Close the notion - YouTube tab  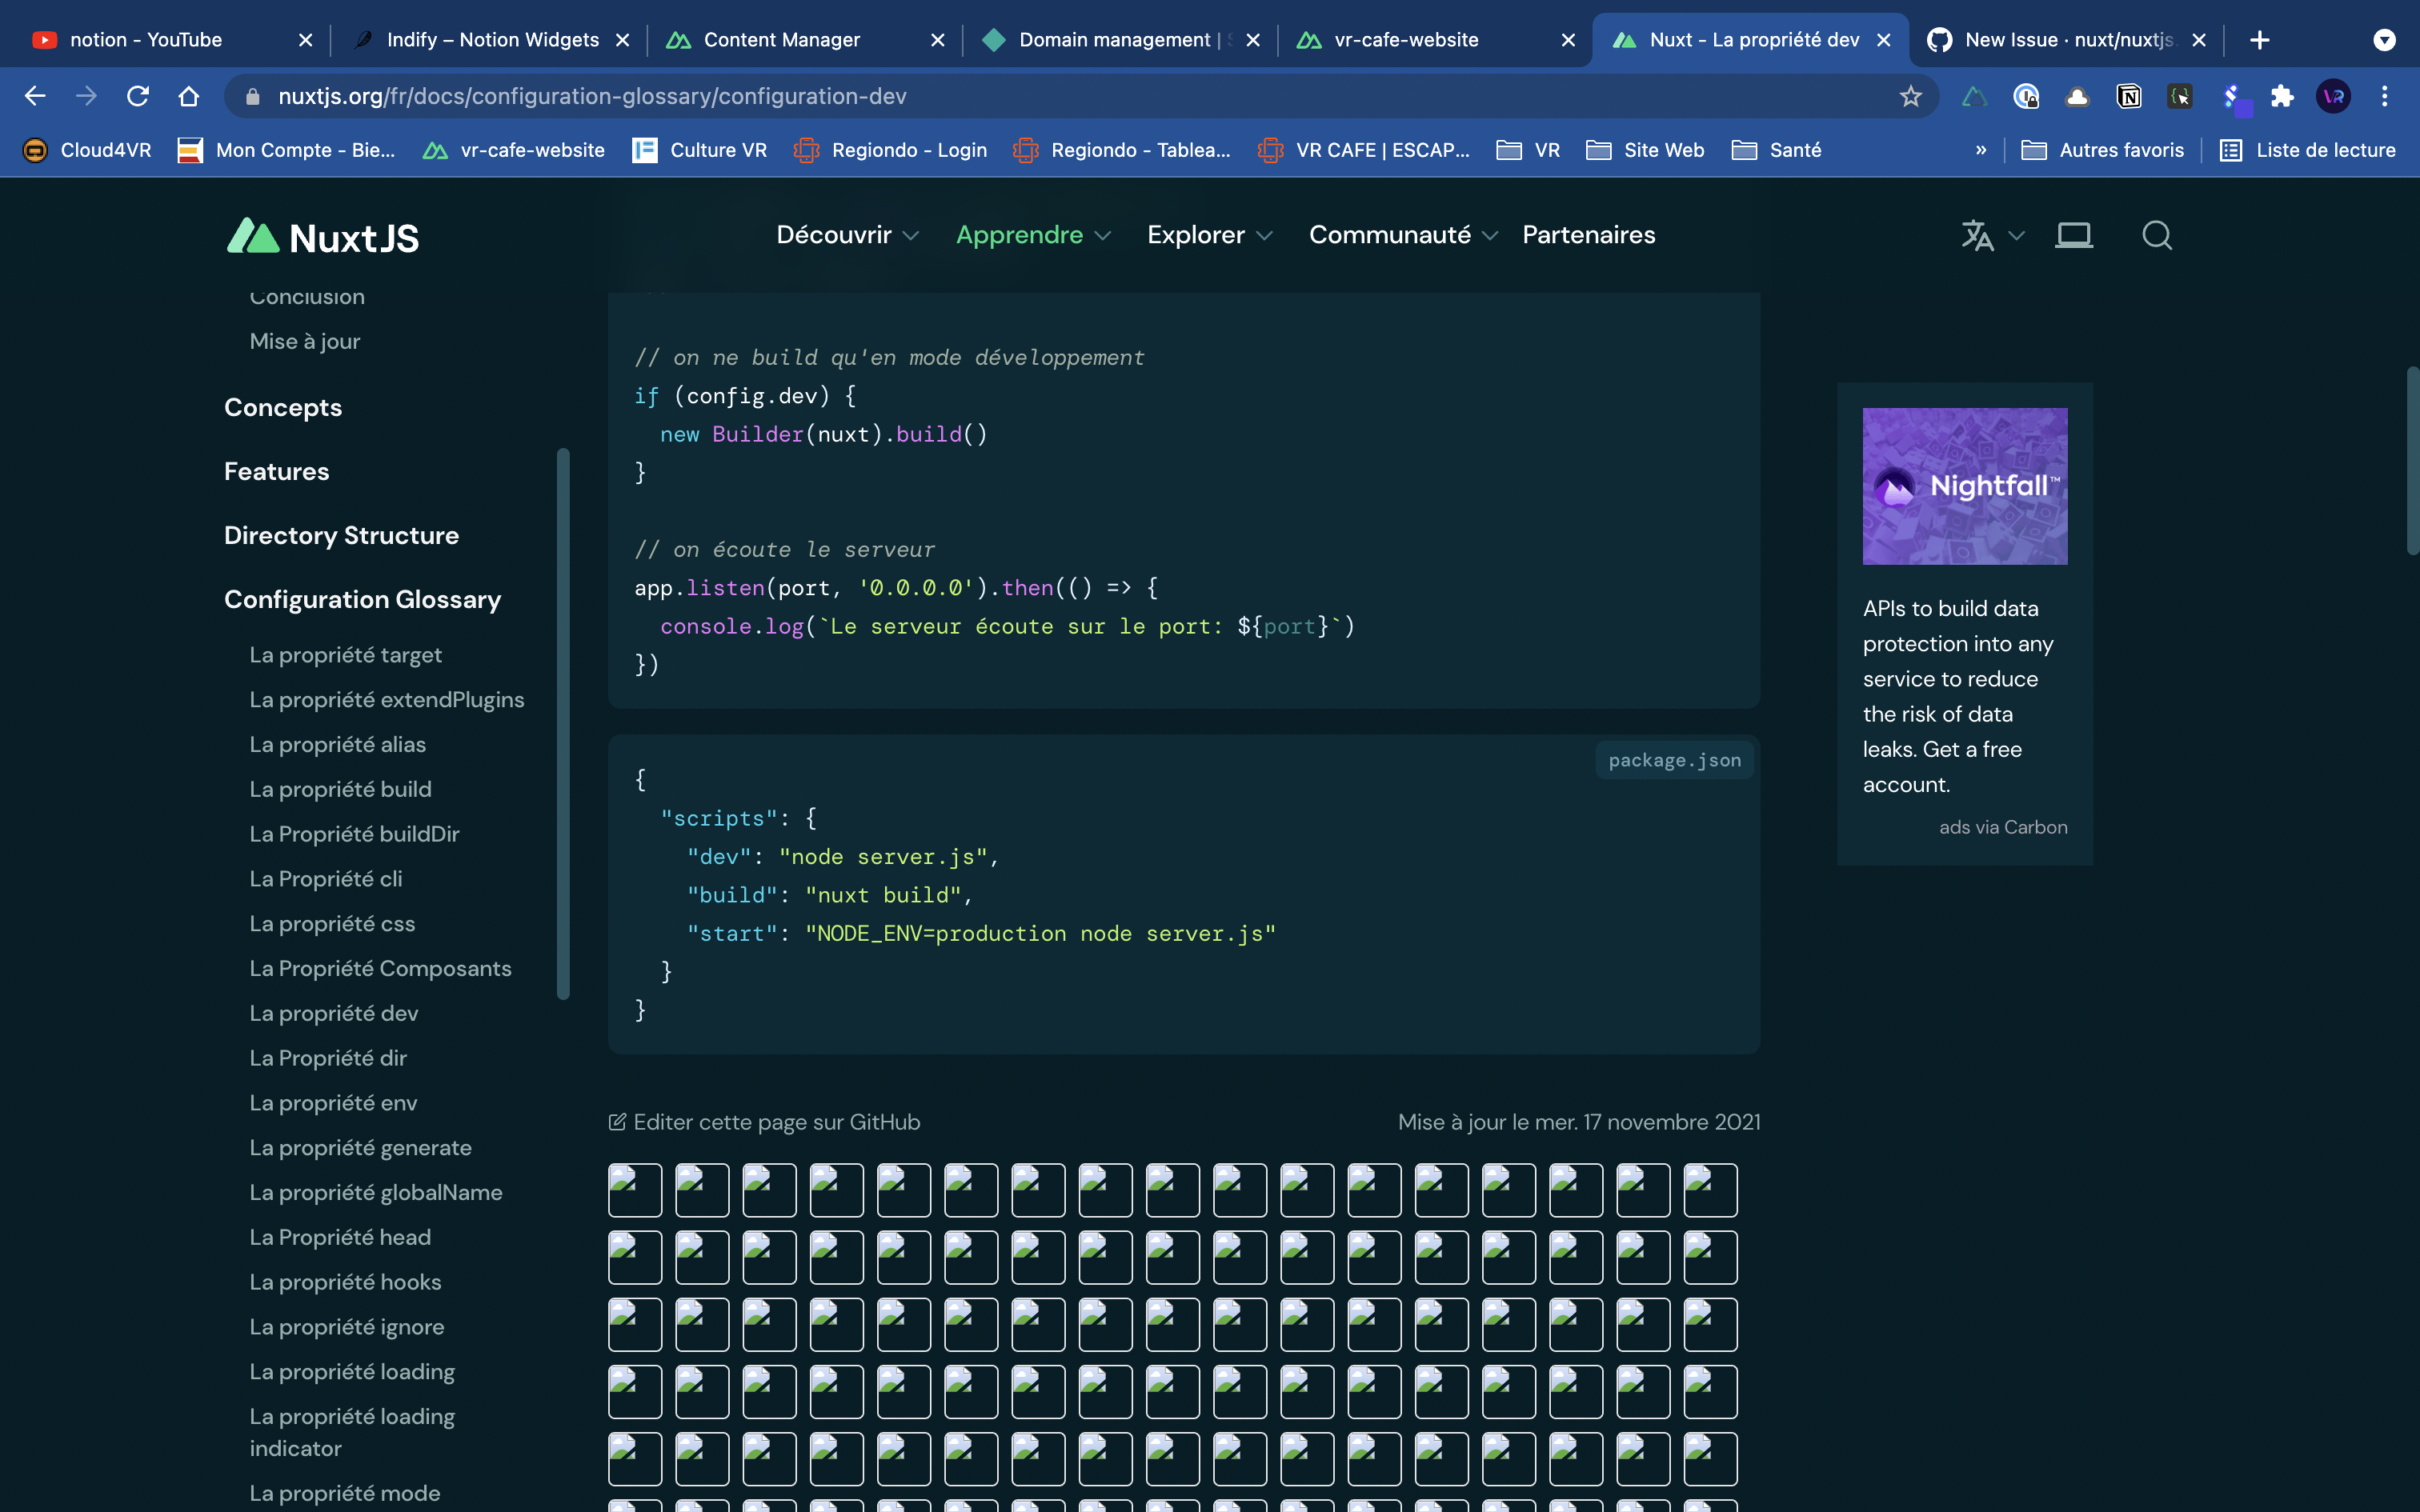point(306,40)
